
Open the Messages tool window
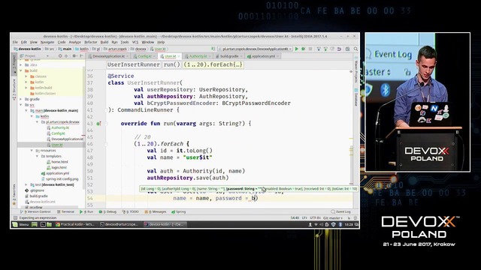click(x=156, y=211)
